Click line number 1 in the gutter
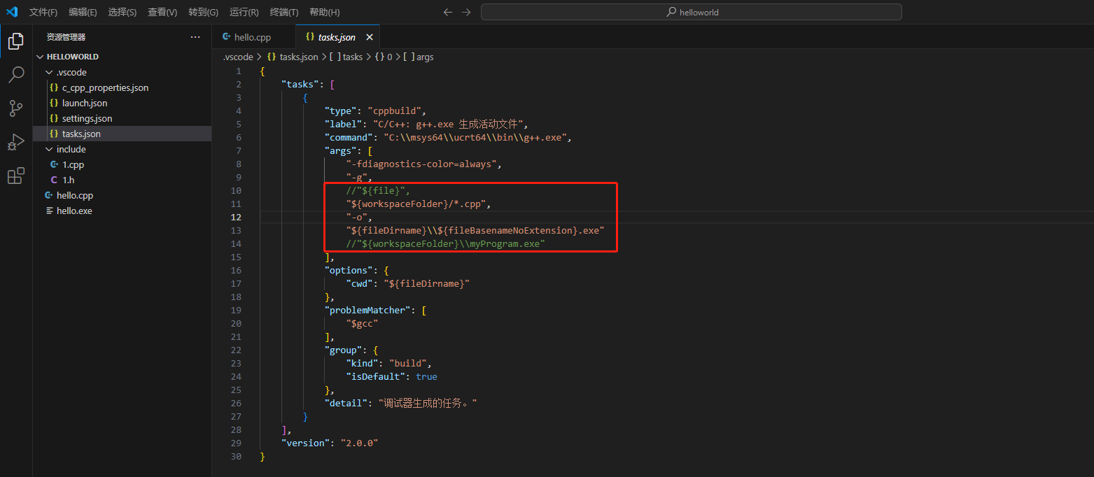 [239, 71]
